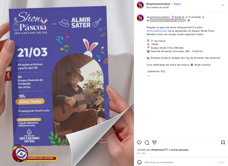Image resolution: width=228 pixels, height=166 pixels.
Task: Open emoji picker smiley icon
Action: pyautogui.click(x=139, y=162)
